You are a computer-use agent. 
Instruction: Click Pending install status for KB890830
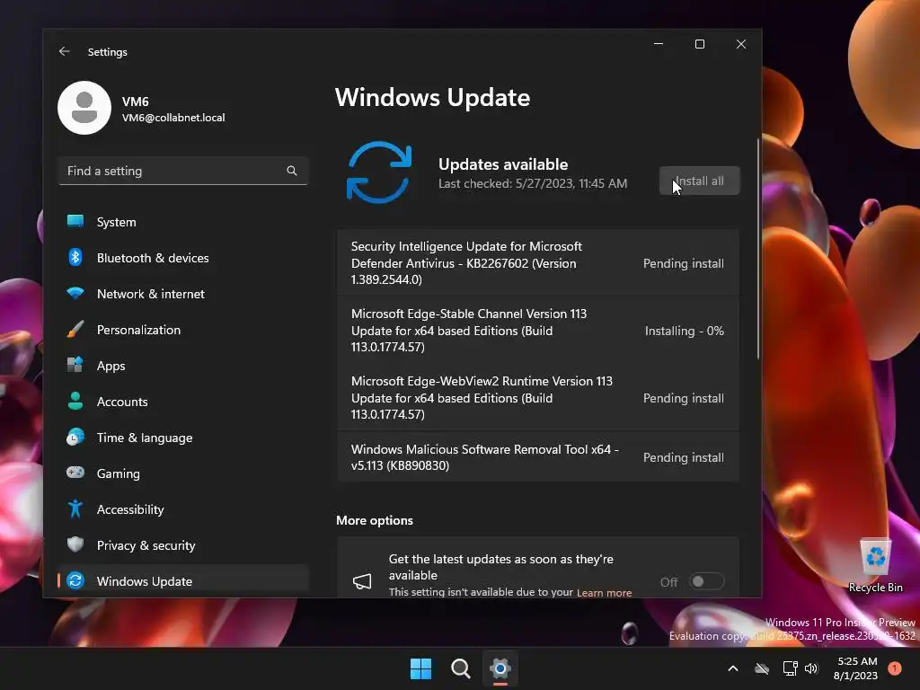(684, 457)
